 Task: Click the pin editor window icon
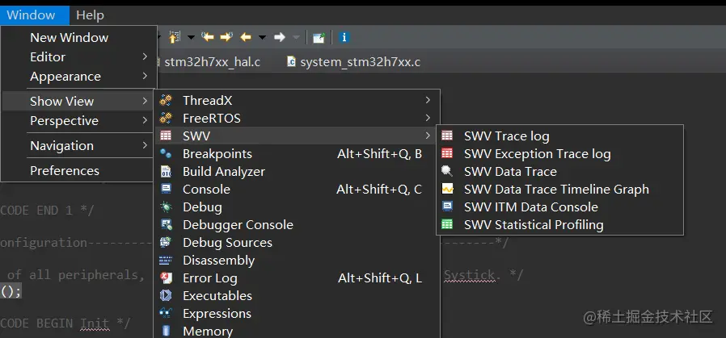pos(319,37)
